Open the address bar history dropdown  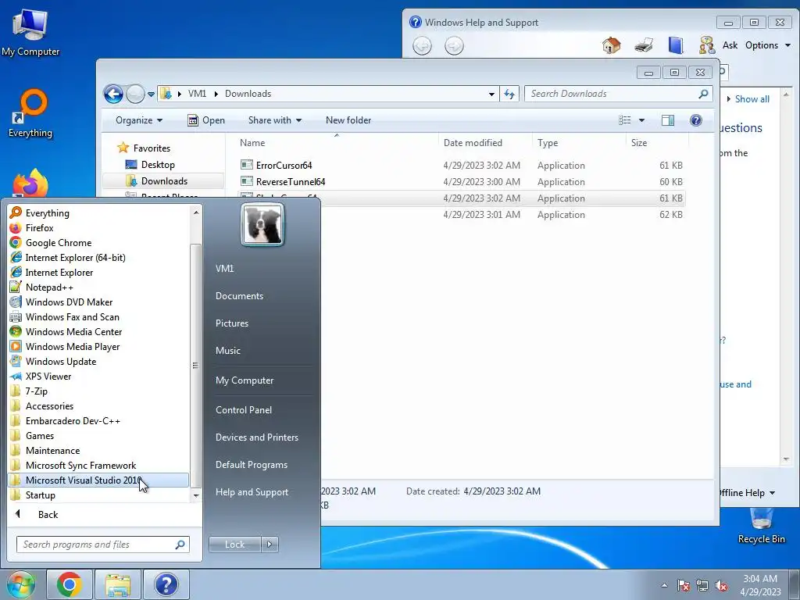coord(491,94)
